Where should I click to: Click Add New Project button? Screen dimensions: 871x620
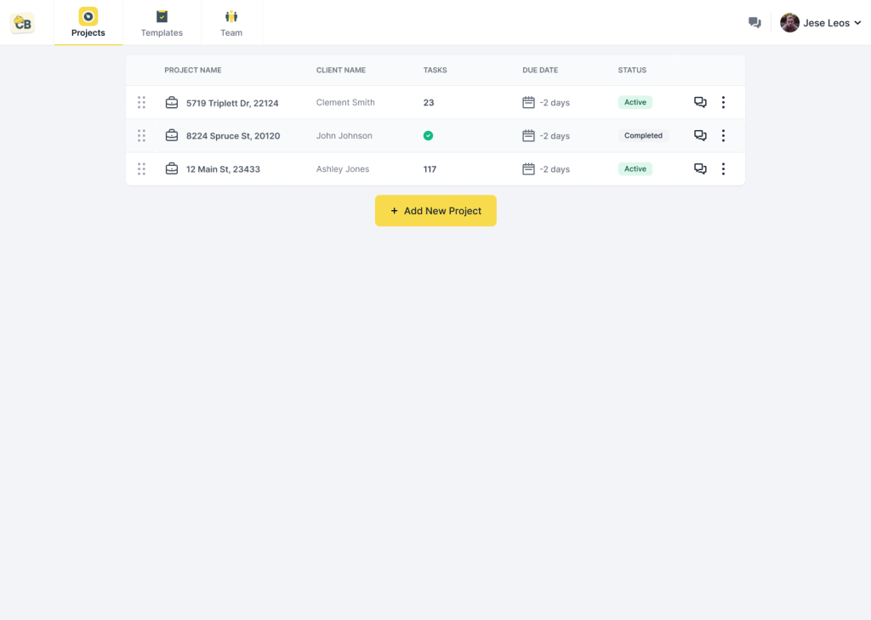coord(435,211)
